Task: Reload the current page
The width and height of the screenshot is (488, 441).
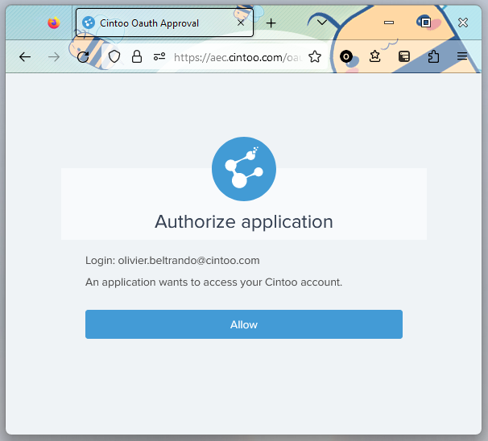Action: [x=83, y=56]
